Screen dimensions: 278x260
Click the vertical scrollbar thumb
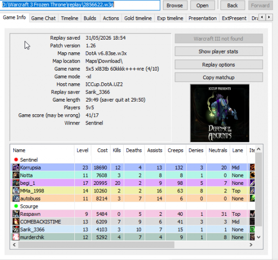259,189
